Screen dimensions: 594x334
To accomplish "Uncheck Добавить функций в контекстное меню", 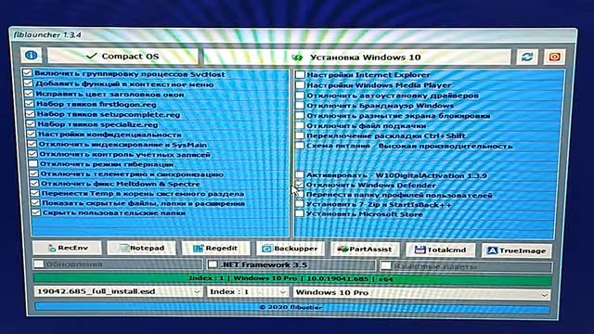I will [29, 83].
